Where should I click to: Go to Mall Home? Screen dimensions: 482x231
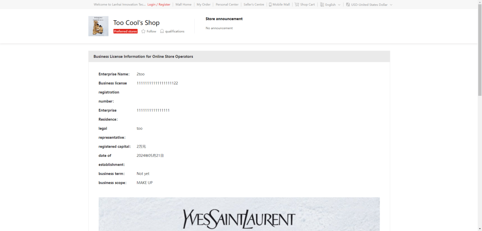tap(183, 5)
